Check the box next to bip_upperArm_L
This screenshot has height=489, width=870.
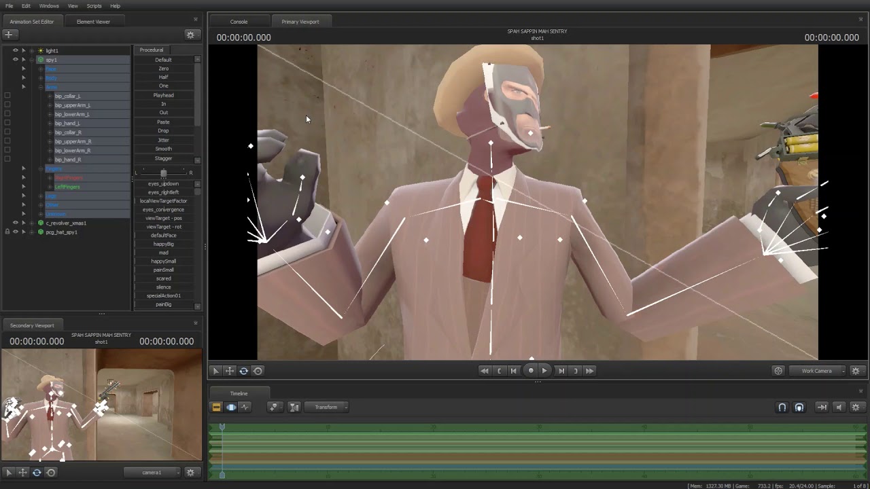click(x=7, y=105)
